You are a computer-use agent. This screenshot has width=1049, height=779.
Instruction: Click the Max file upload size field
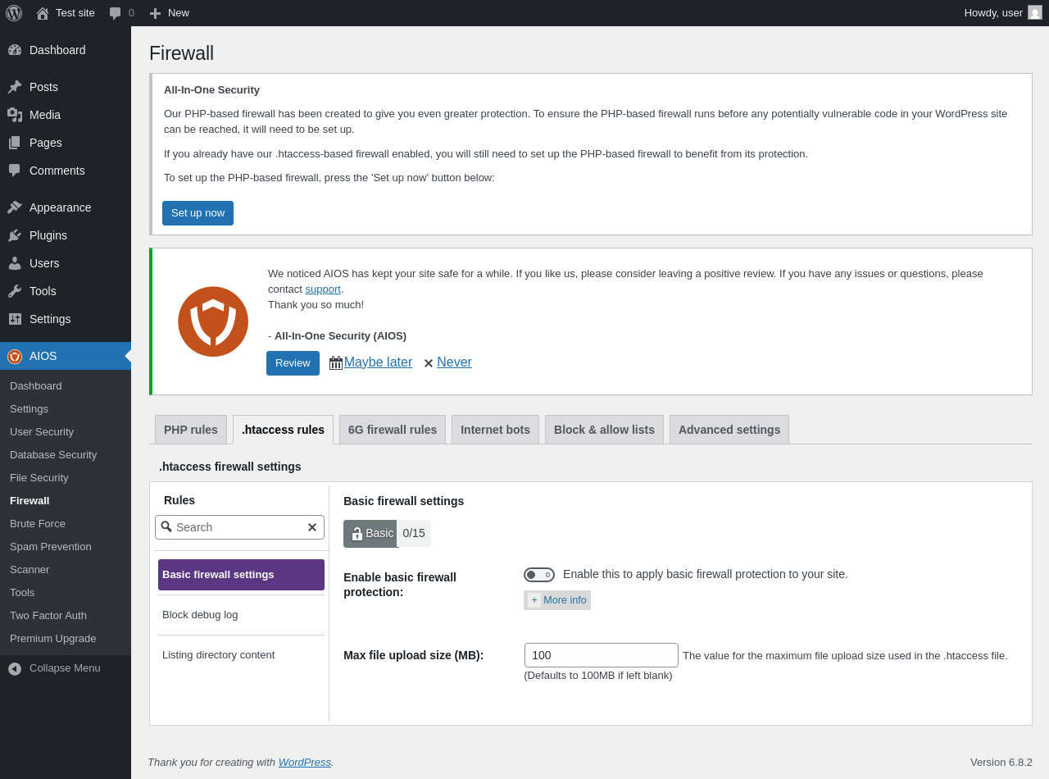pos(602,655)
